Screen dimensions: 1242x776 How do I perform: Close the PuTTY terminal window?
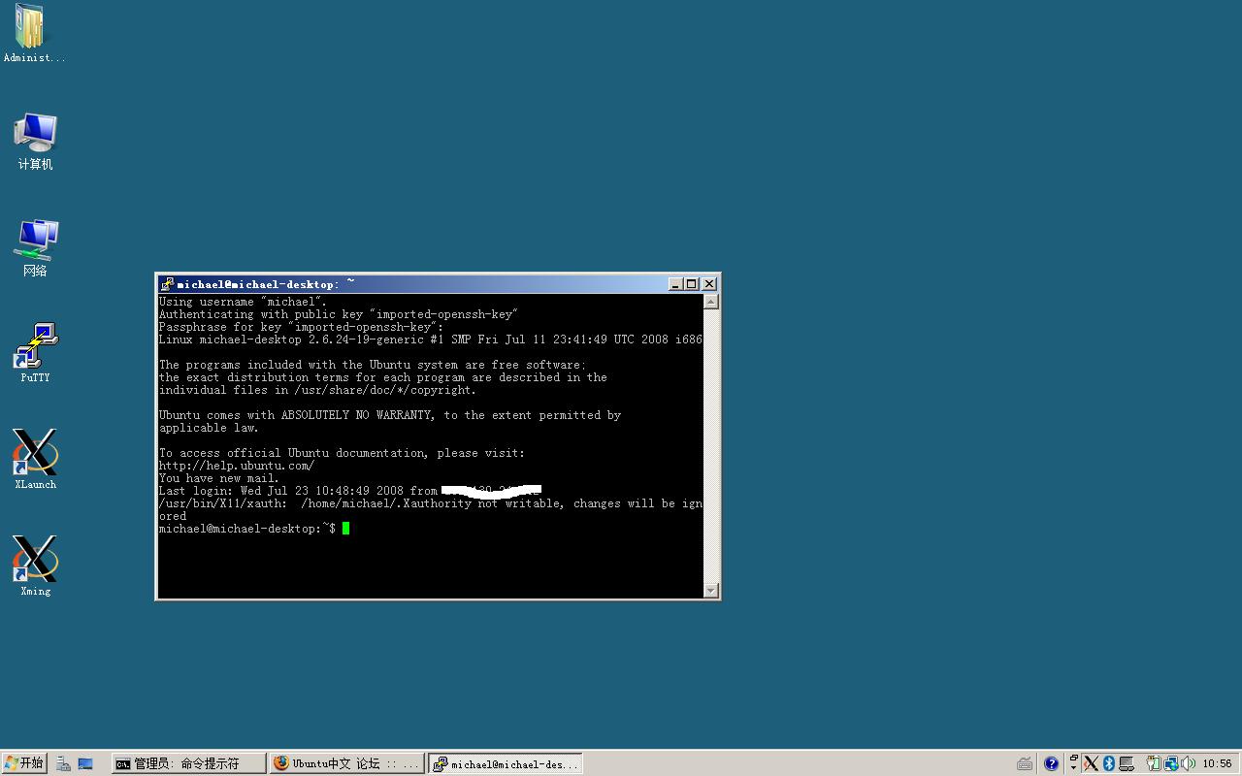point(709,284)
